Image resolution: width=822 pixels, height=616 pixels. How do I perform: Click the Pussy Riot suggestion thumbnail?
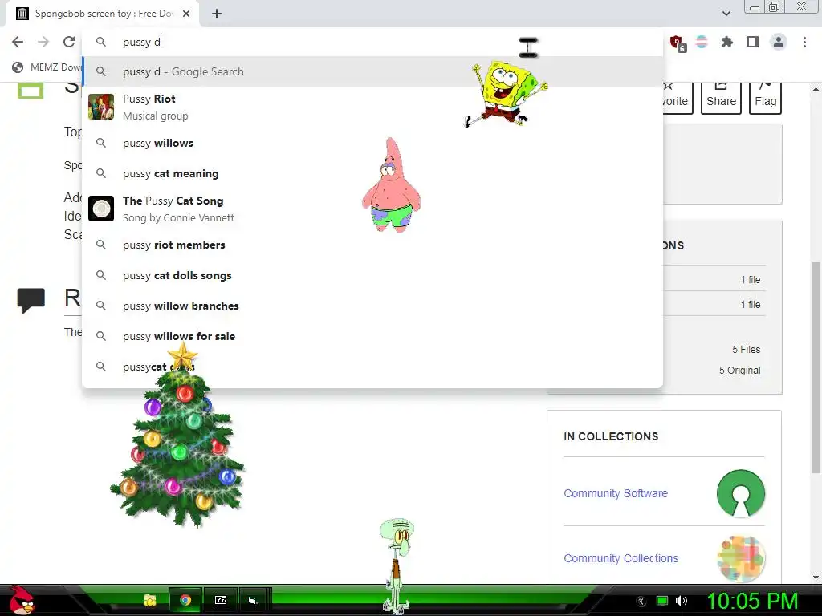tap(101, 107)
